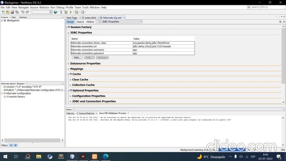Click the Open Project toolbar icon
Screen dimensions: 286x161
pyautogui.click(x=12, y=12)
